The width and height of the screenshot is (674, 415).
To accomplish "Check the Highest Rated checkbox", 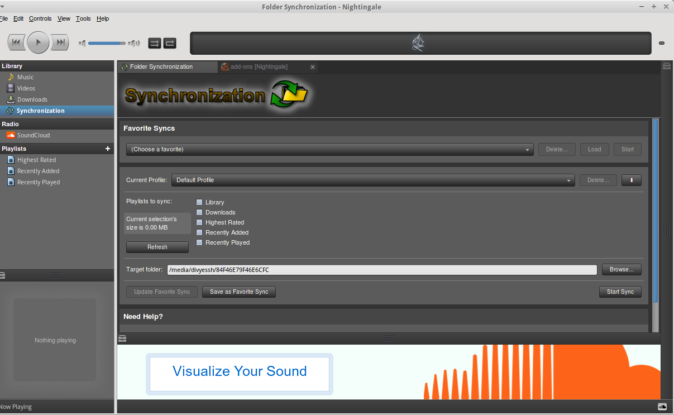I will click(199, 222).
